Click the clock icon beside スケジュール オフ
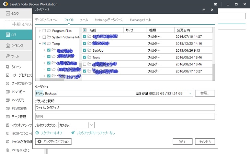Screen dimensions: 250x154 pyautogui.click(x=37, y=133)
